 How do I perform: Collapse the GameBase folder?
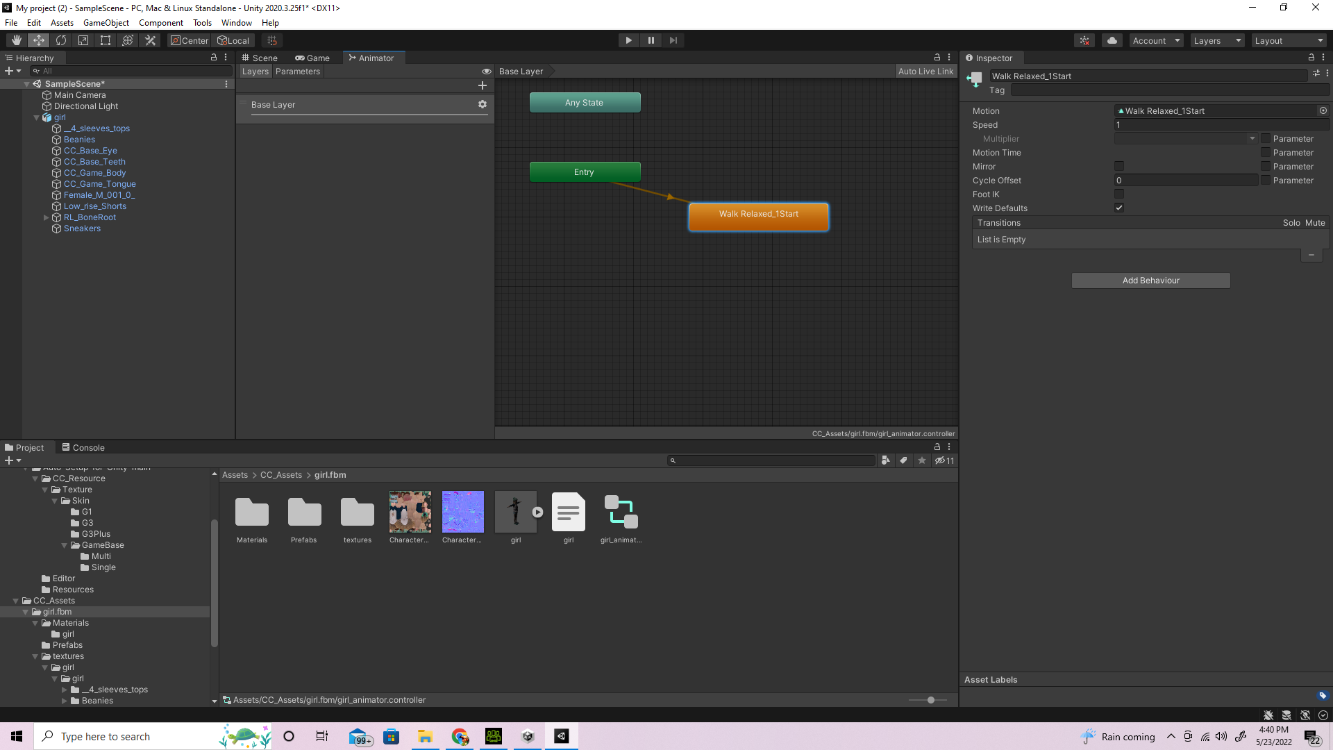point(65,545)
